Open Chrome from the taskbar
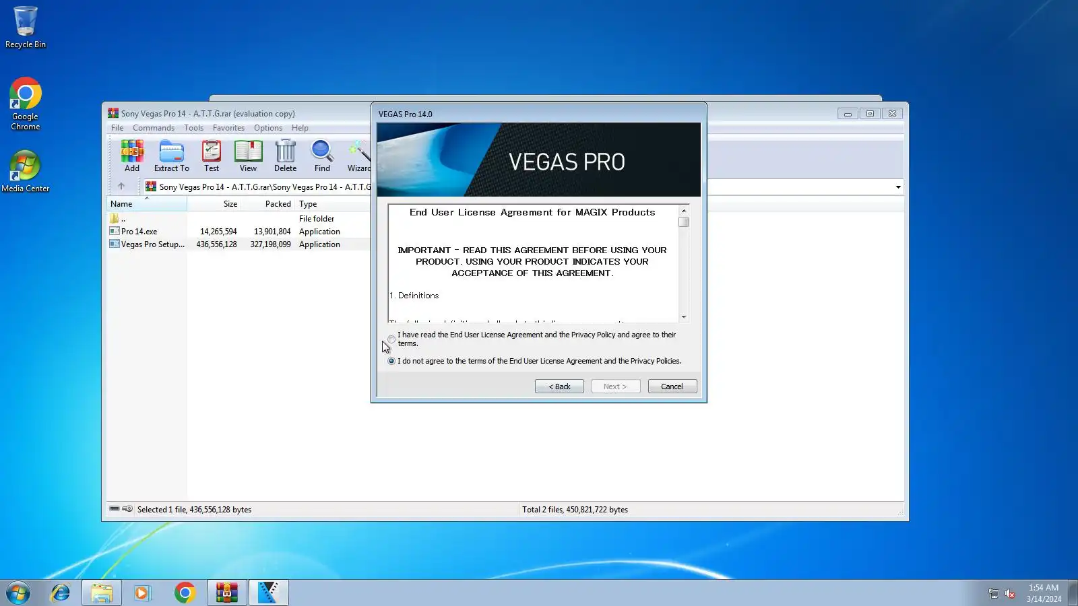Viewport: 1078px width, 606px height. tap(185, 593)
